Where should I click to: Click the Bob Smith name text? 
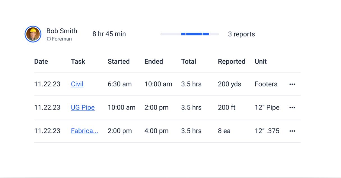coord(62,31)
